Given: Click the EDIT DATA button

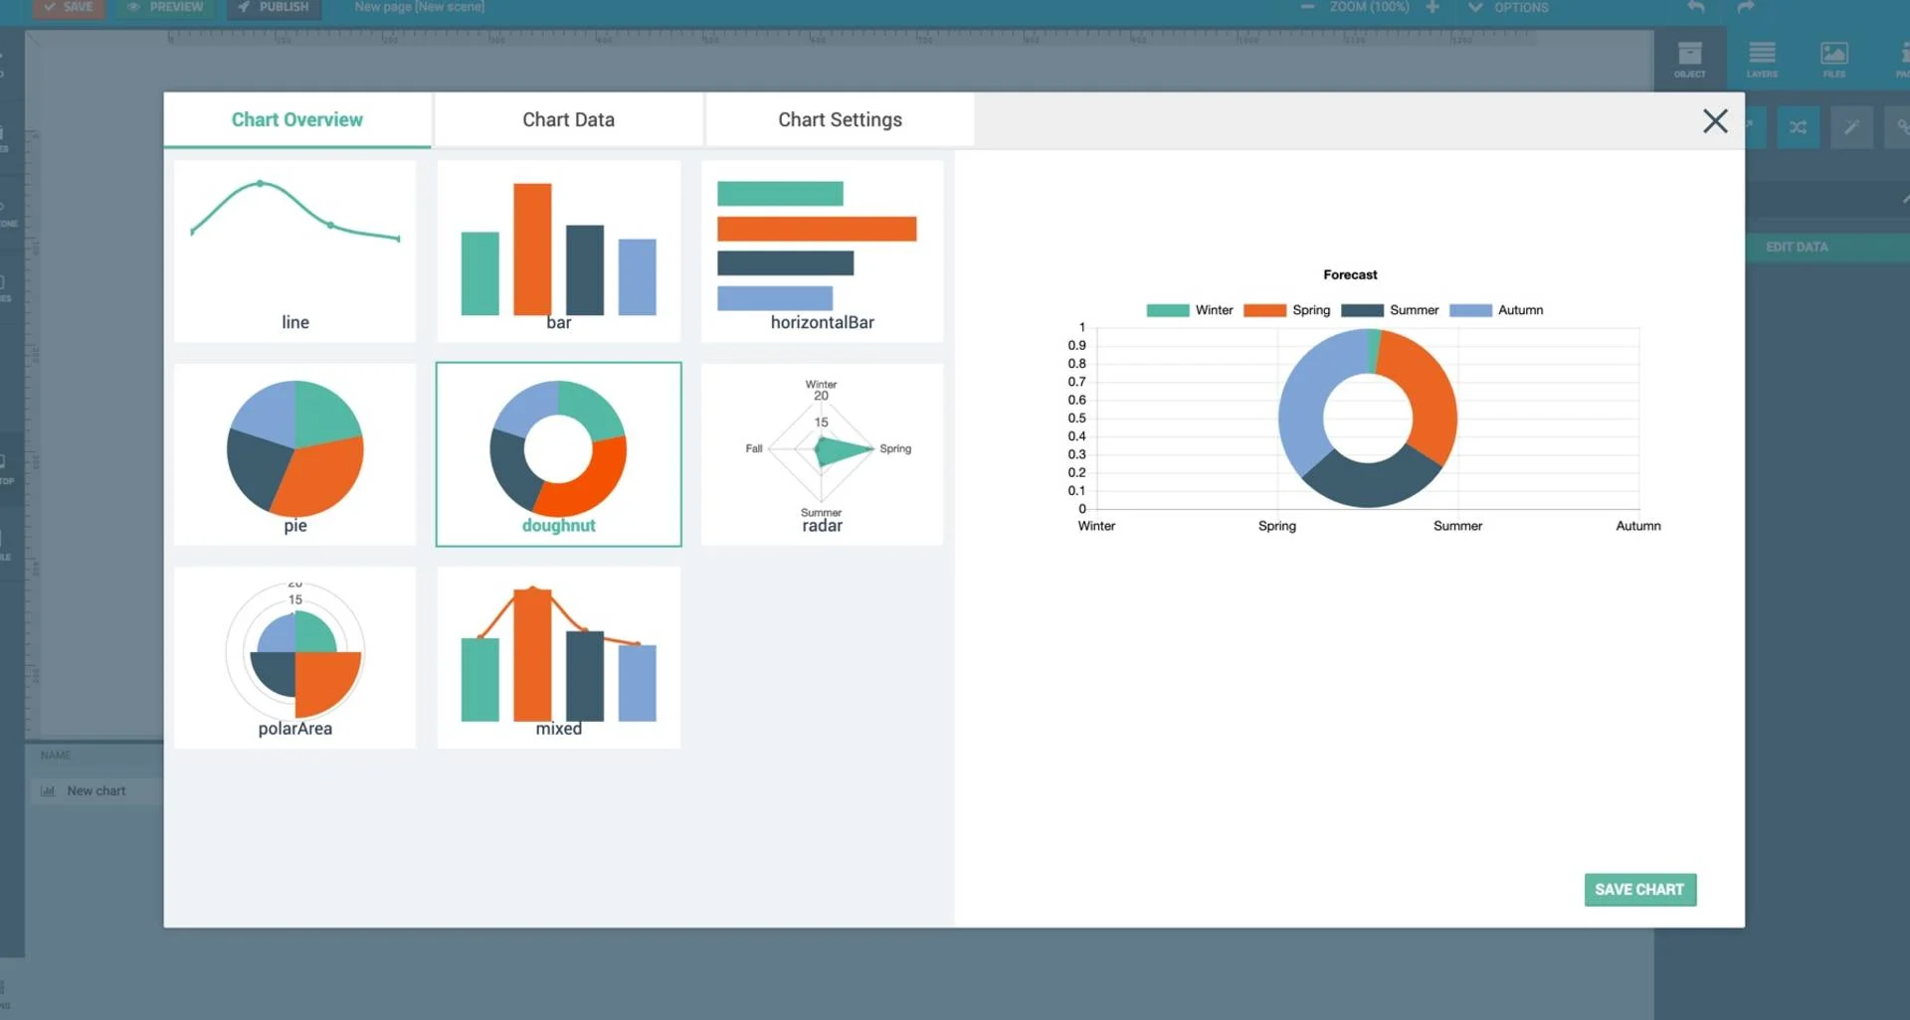Looking at the screenshot, I should [1796, 247].
